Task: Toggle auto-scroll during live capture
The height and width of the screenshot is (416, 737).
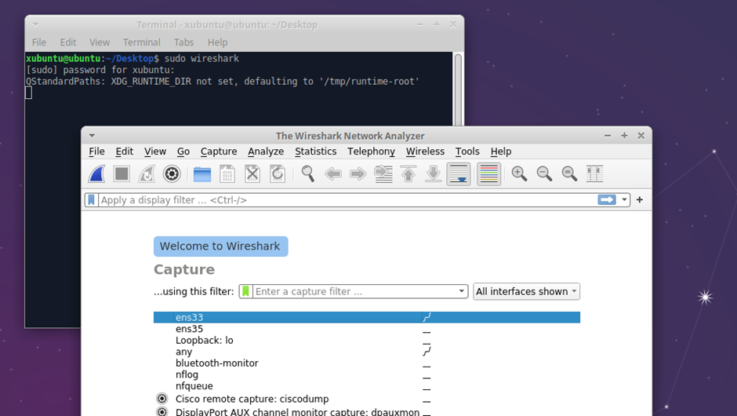Action: click(459, 174)
